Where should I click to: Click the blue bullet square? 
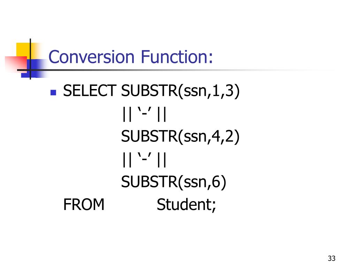point(53,92)
